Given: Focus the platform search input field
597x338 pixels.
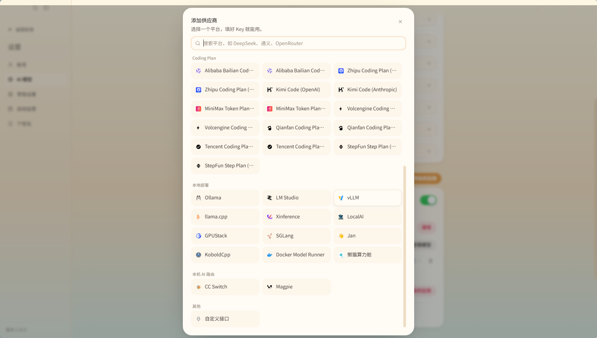Looking at the screenshot, I should [298, 43].
